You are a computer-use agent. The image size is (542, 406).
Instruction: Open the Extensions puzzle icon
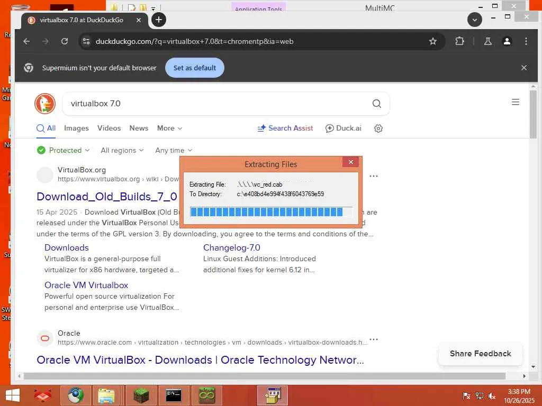(459, 41)
